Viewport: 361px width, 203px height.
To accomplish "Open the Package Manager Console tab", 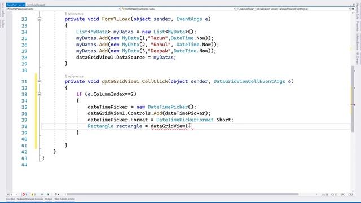I will (30, 199).
